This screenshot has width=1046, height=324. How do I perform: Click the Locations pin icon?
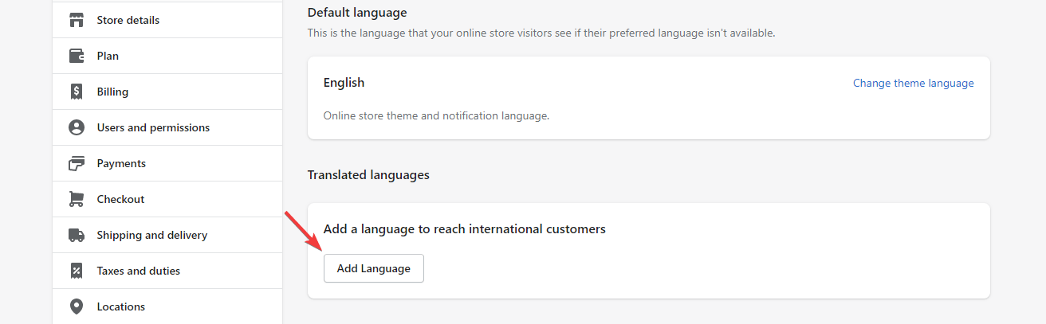(x=77, y=306)
